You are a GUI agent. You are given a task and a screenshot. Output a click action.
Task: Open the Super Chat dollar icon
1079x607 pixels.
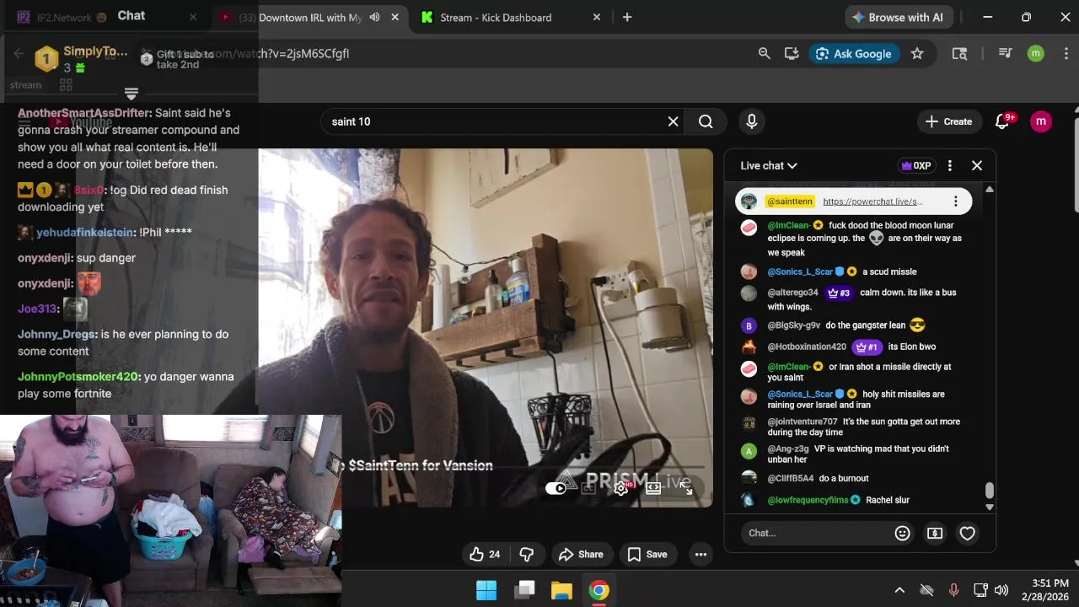click(x=935, y=533)
